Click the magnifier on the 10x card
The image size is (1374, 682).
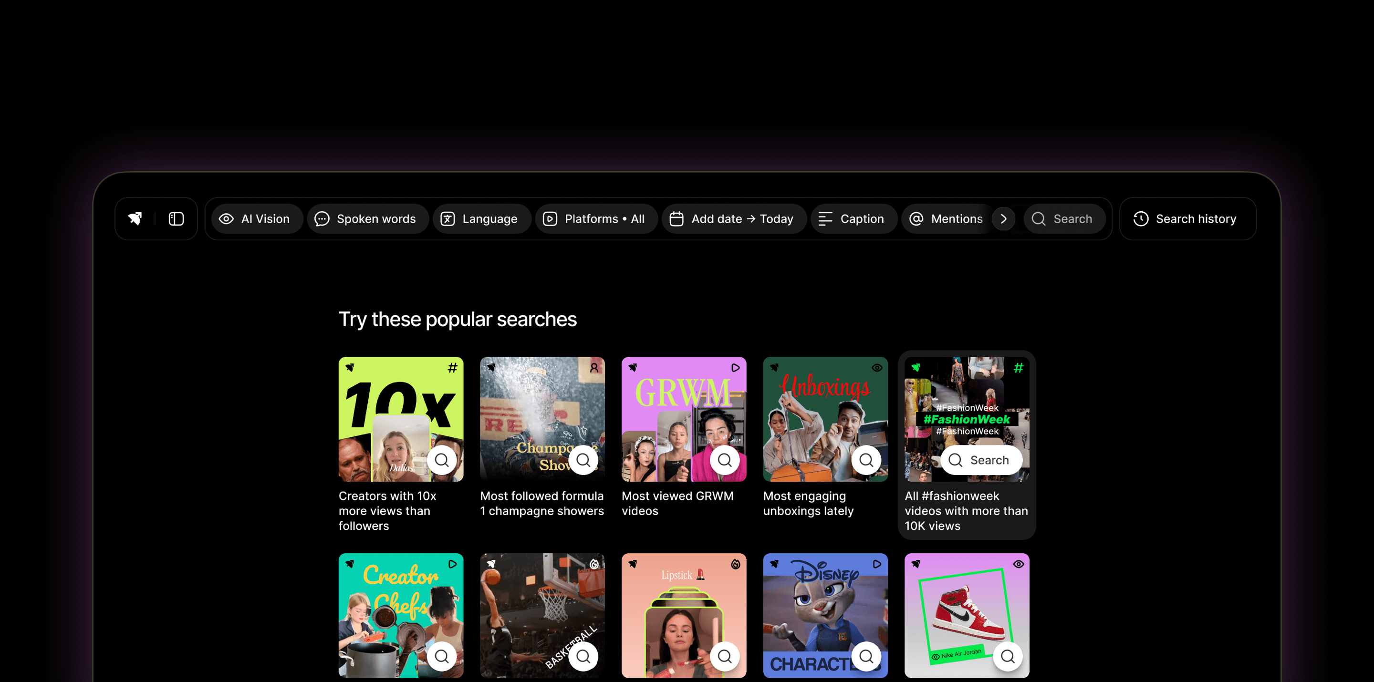point(442,460)
